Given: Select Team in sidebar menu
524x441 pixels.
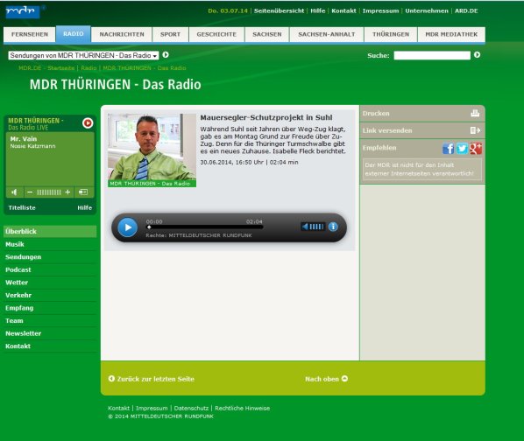Looking at the screenshot, I should 50,320.
